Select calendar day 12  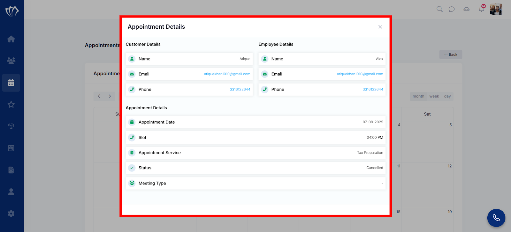pos(450,166)
